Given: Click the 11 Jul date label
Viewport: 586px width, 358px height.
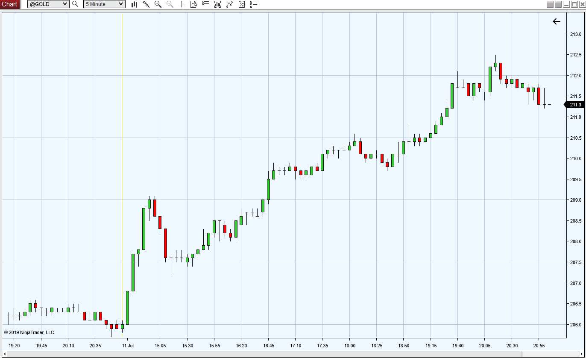Looking at the screenshot, I should (128, 346).
